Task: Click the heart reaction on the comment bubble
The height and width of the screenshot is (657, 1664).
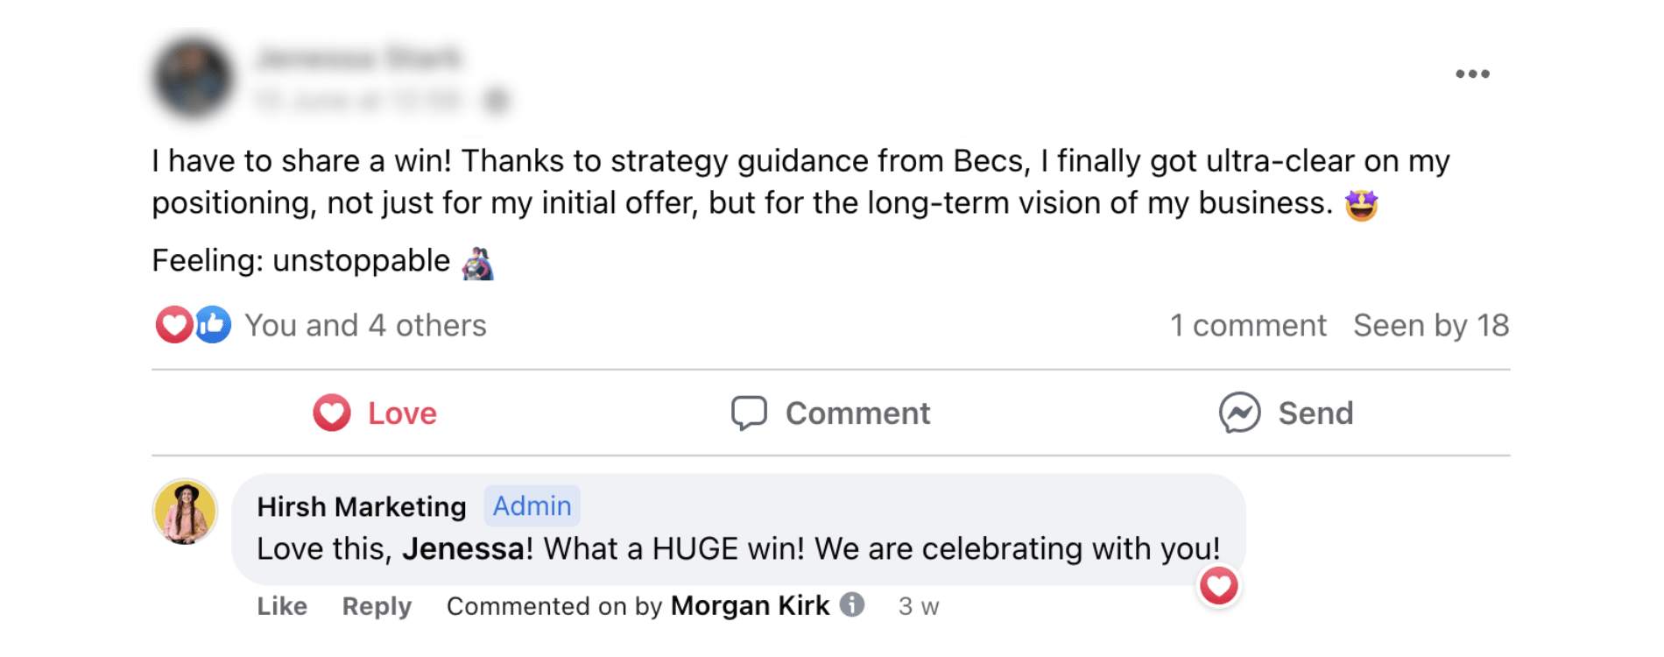Action: pos(1218,586)
